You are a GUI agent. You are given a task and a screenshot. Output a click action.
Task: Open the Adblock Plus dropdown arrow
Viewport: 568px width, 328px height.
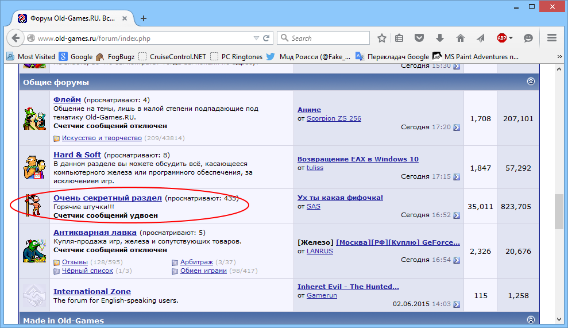point(511,38)
